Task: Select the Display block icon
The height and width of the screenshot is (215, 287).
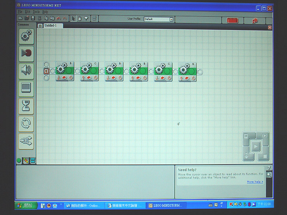Action: pyautogui.click(x=26, y=89)
